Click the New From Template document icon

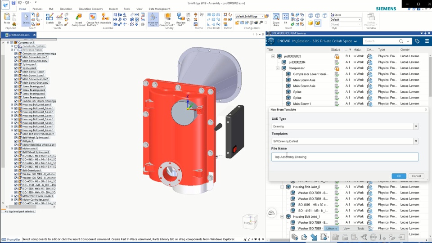click(x=324, y=237)
